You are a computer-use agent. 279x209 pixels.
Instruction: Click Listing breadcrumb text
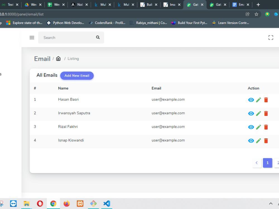point(73,59)
